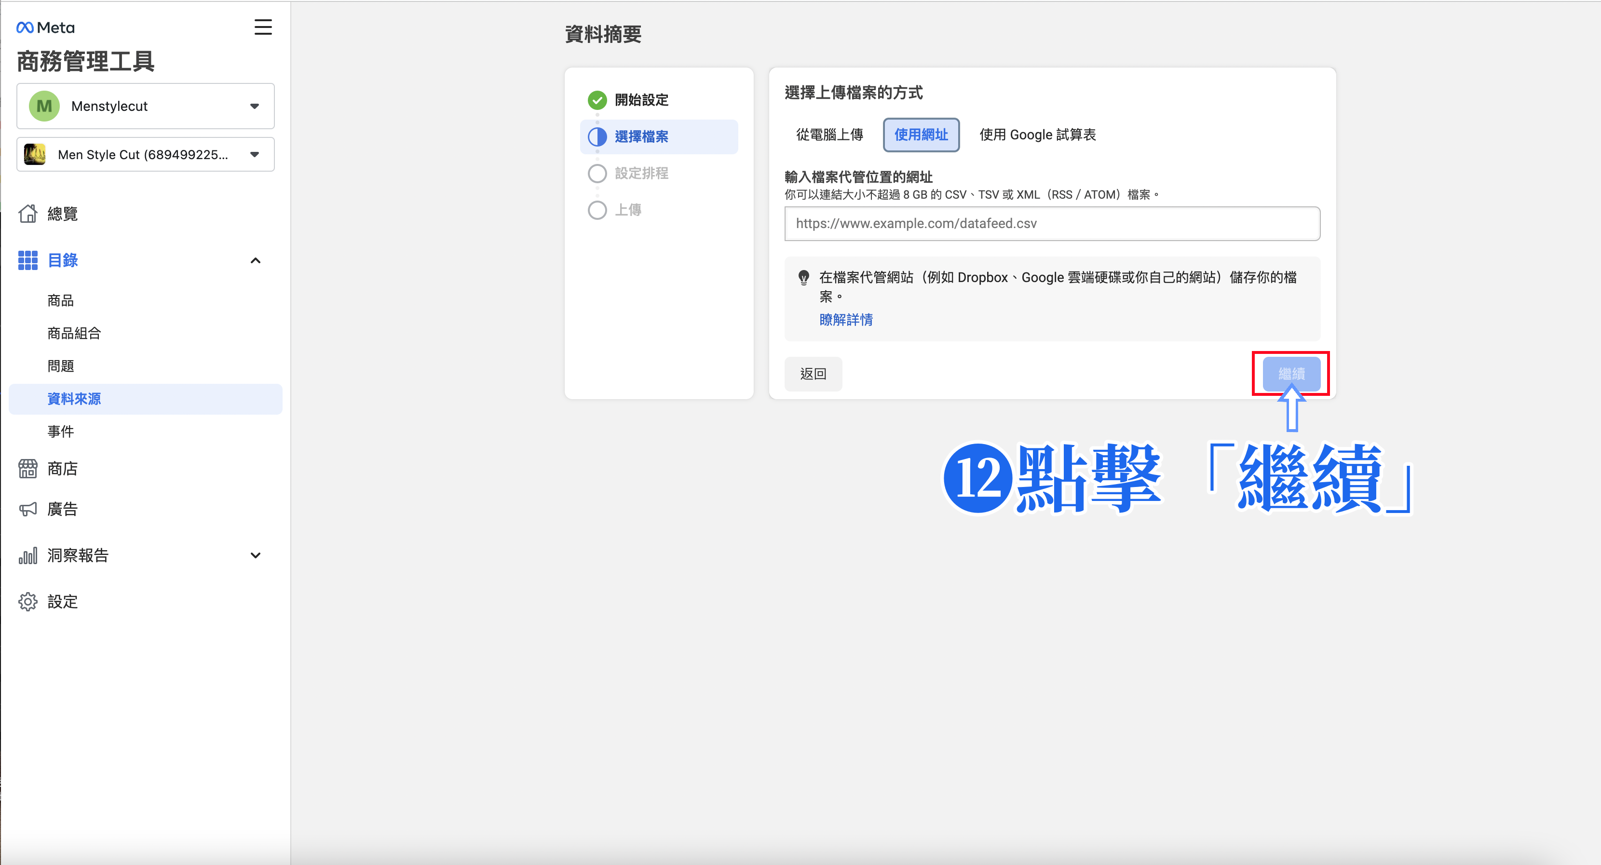The image size is (1601, 865).
Task: Click the half-filled circle beside 選擇檔案
Action: [597, 137]
